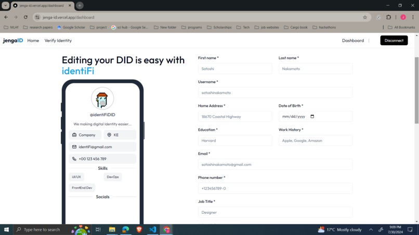
Task: Open the Chrome profile avatar
Action: (403, 17)
